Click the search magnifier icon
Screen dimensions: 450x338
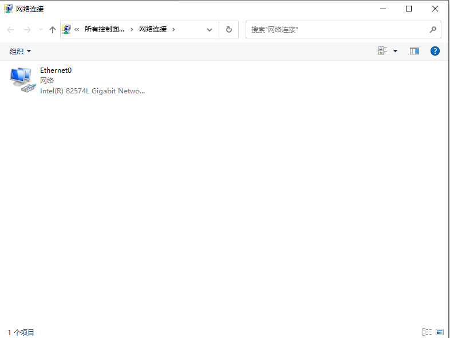point(433,29)
